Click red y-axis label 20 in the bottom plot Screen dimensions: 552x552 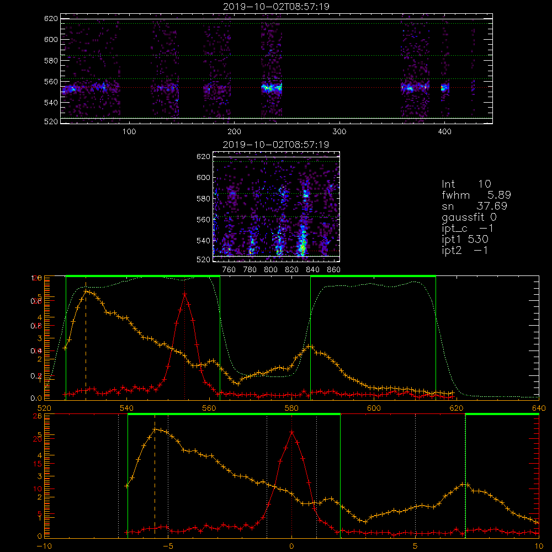[38, 439]
